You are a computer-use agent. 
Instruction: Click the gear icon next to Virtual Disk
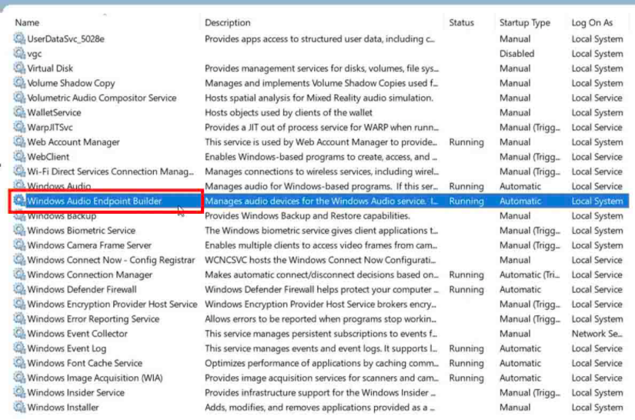pyautogui.click(x=19, y=68)
